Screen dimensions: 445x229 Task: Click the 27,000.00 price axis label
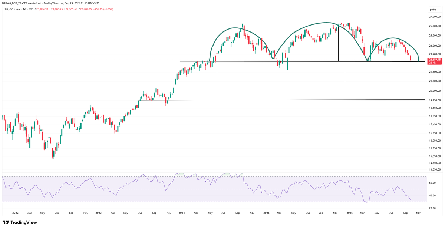435,17
